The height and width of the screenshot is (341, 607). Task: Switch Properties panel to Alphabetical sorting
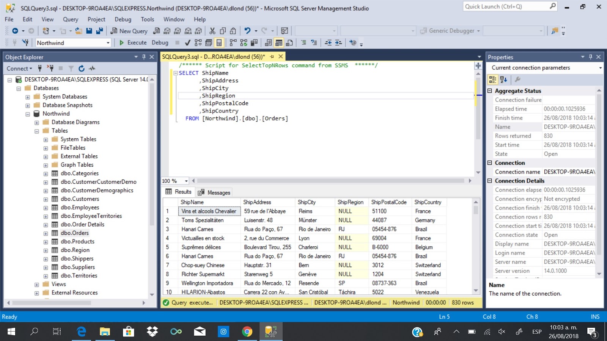[x=503, y=80]
